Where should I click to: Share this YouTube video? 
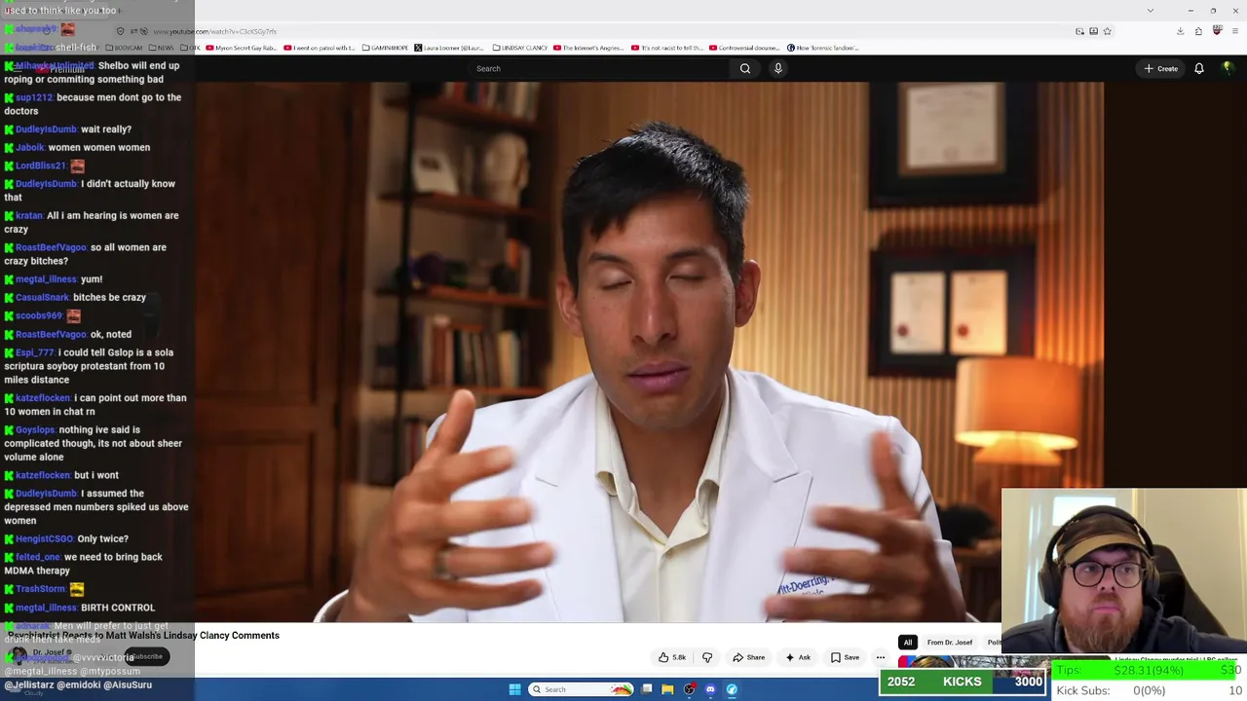tap(749, 657)
